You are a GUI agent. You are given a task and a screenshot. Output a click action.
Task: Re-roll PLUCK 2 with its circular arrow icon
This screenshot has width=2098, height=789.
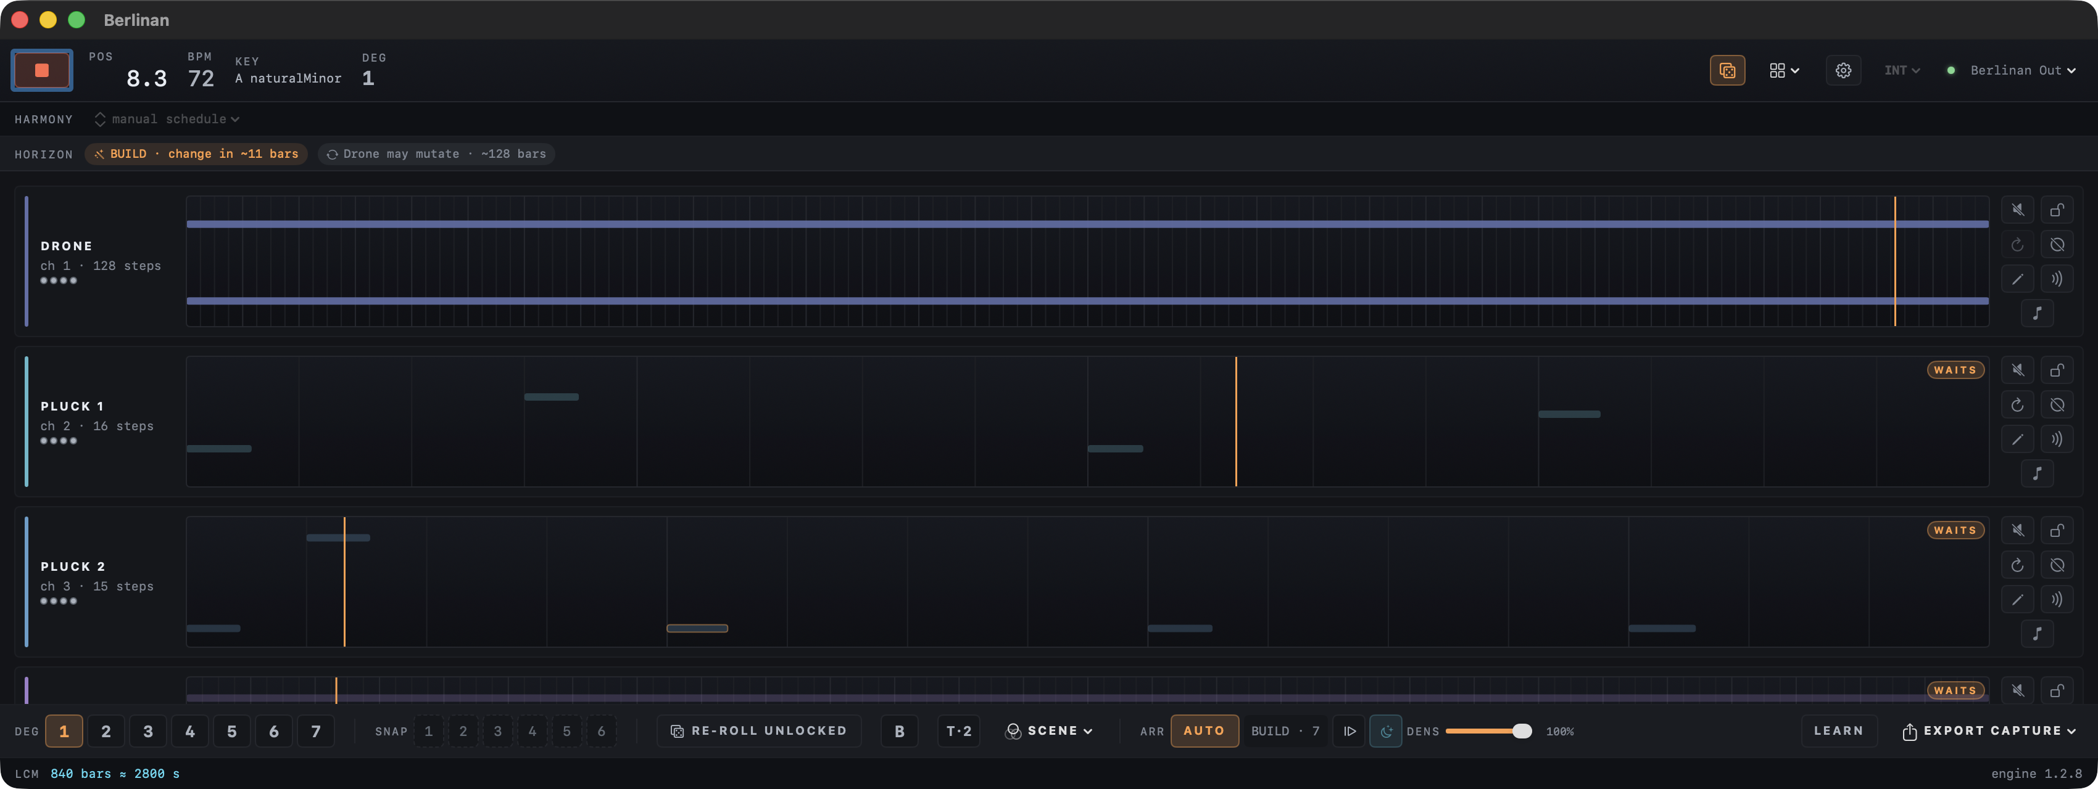[2017, 565]
